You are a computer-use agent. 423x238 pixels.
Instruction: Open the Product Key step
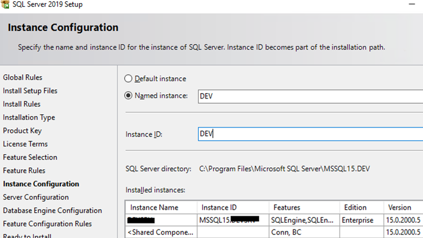[22, 130]
